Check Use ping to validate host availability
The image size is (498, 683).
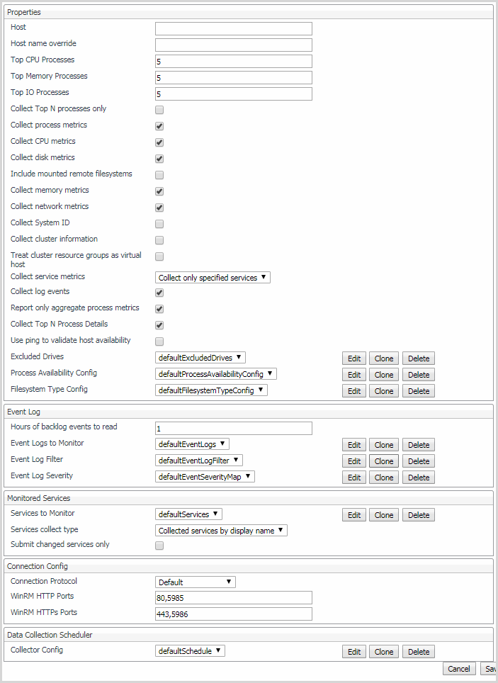point(159,341)
